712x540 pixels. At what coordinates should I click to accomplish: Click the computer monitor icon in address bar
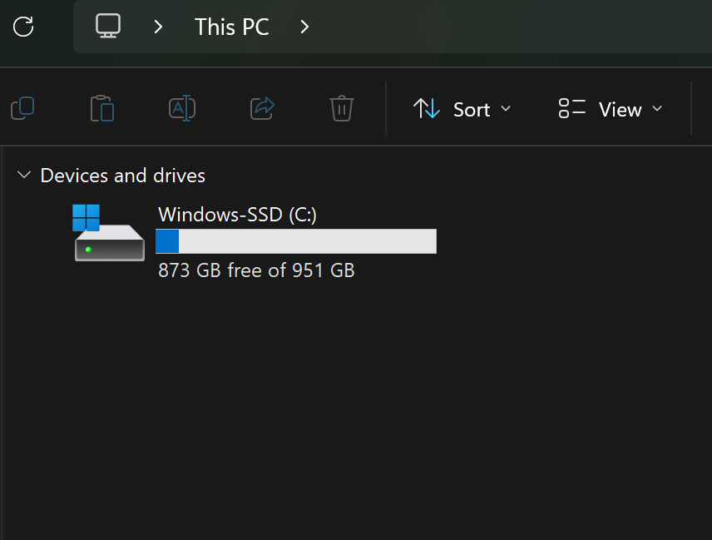pyautogui.click(x=108, y=26)
